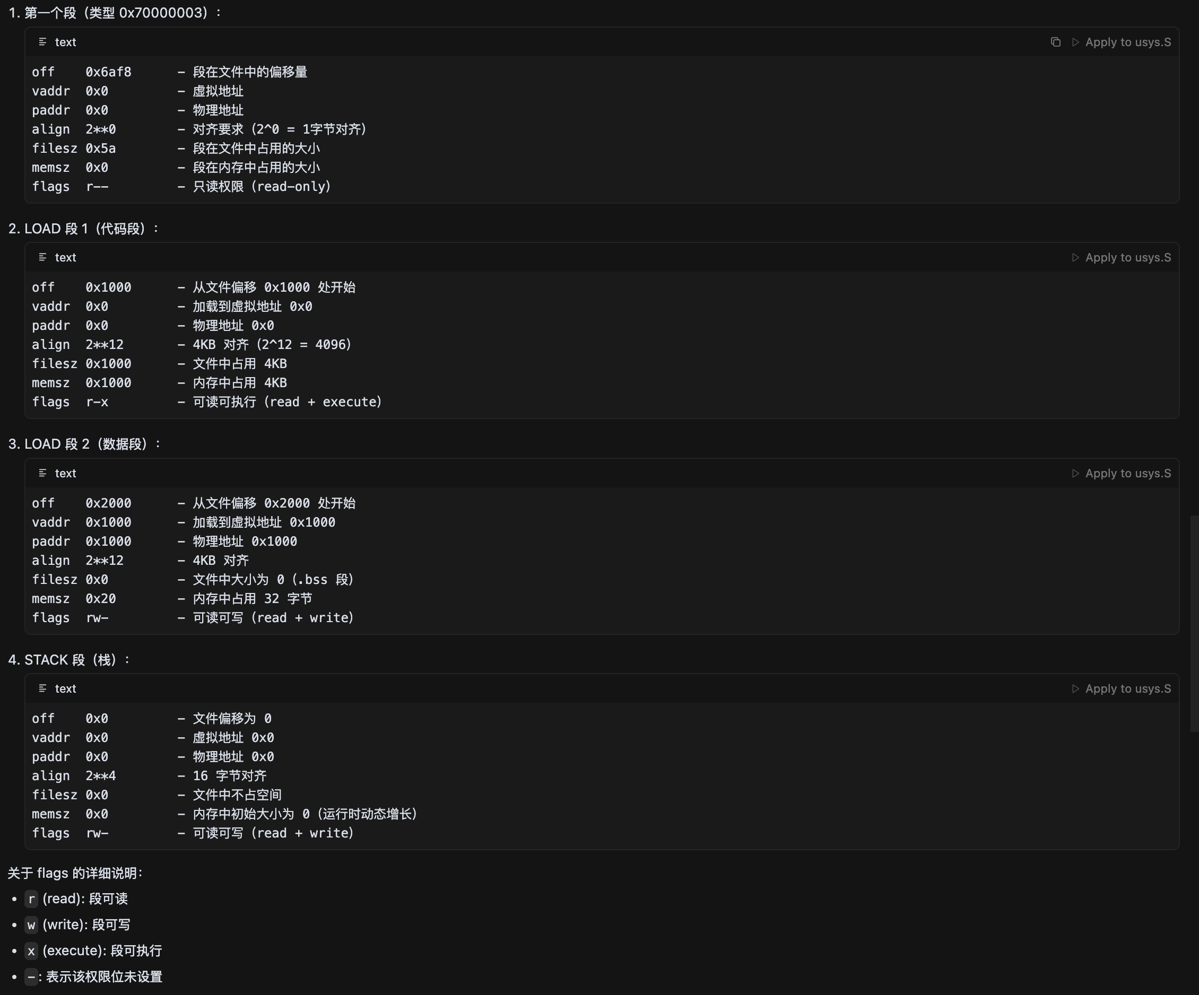Copy the first segment code block
This screenshot has height=995, width=1199.
pyautogui.click(x=1055, y=42)
